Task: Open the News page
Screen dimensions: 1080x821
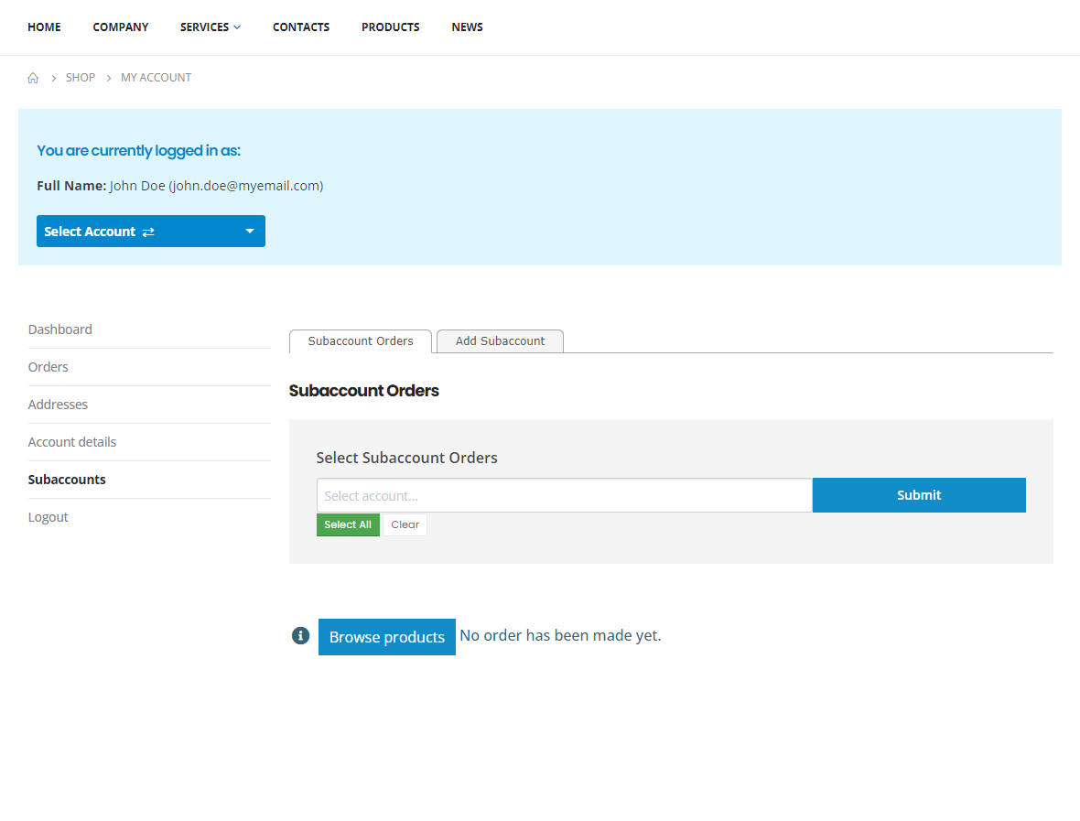Action: 467,27
